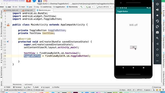The width and height of the screenshot is (165, 93).
Task: Open the app run configuration dropdown
Action: tap(89, 7)
